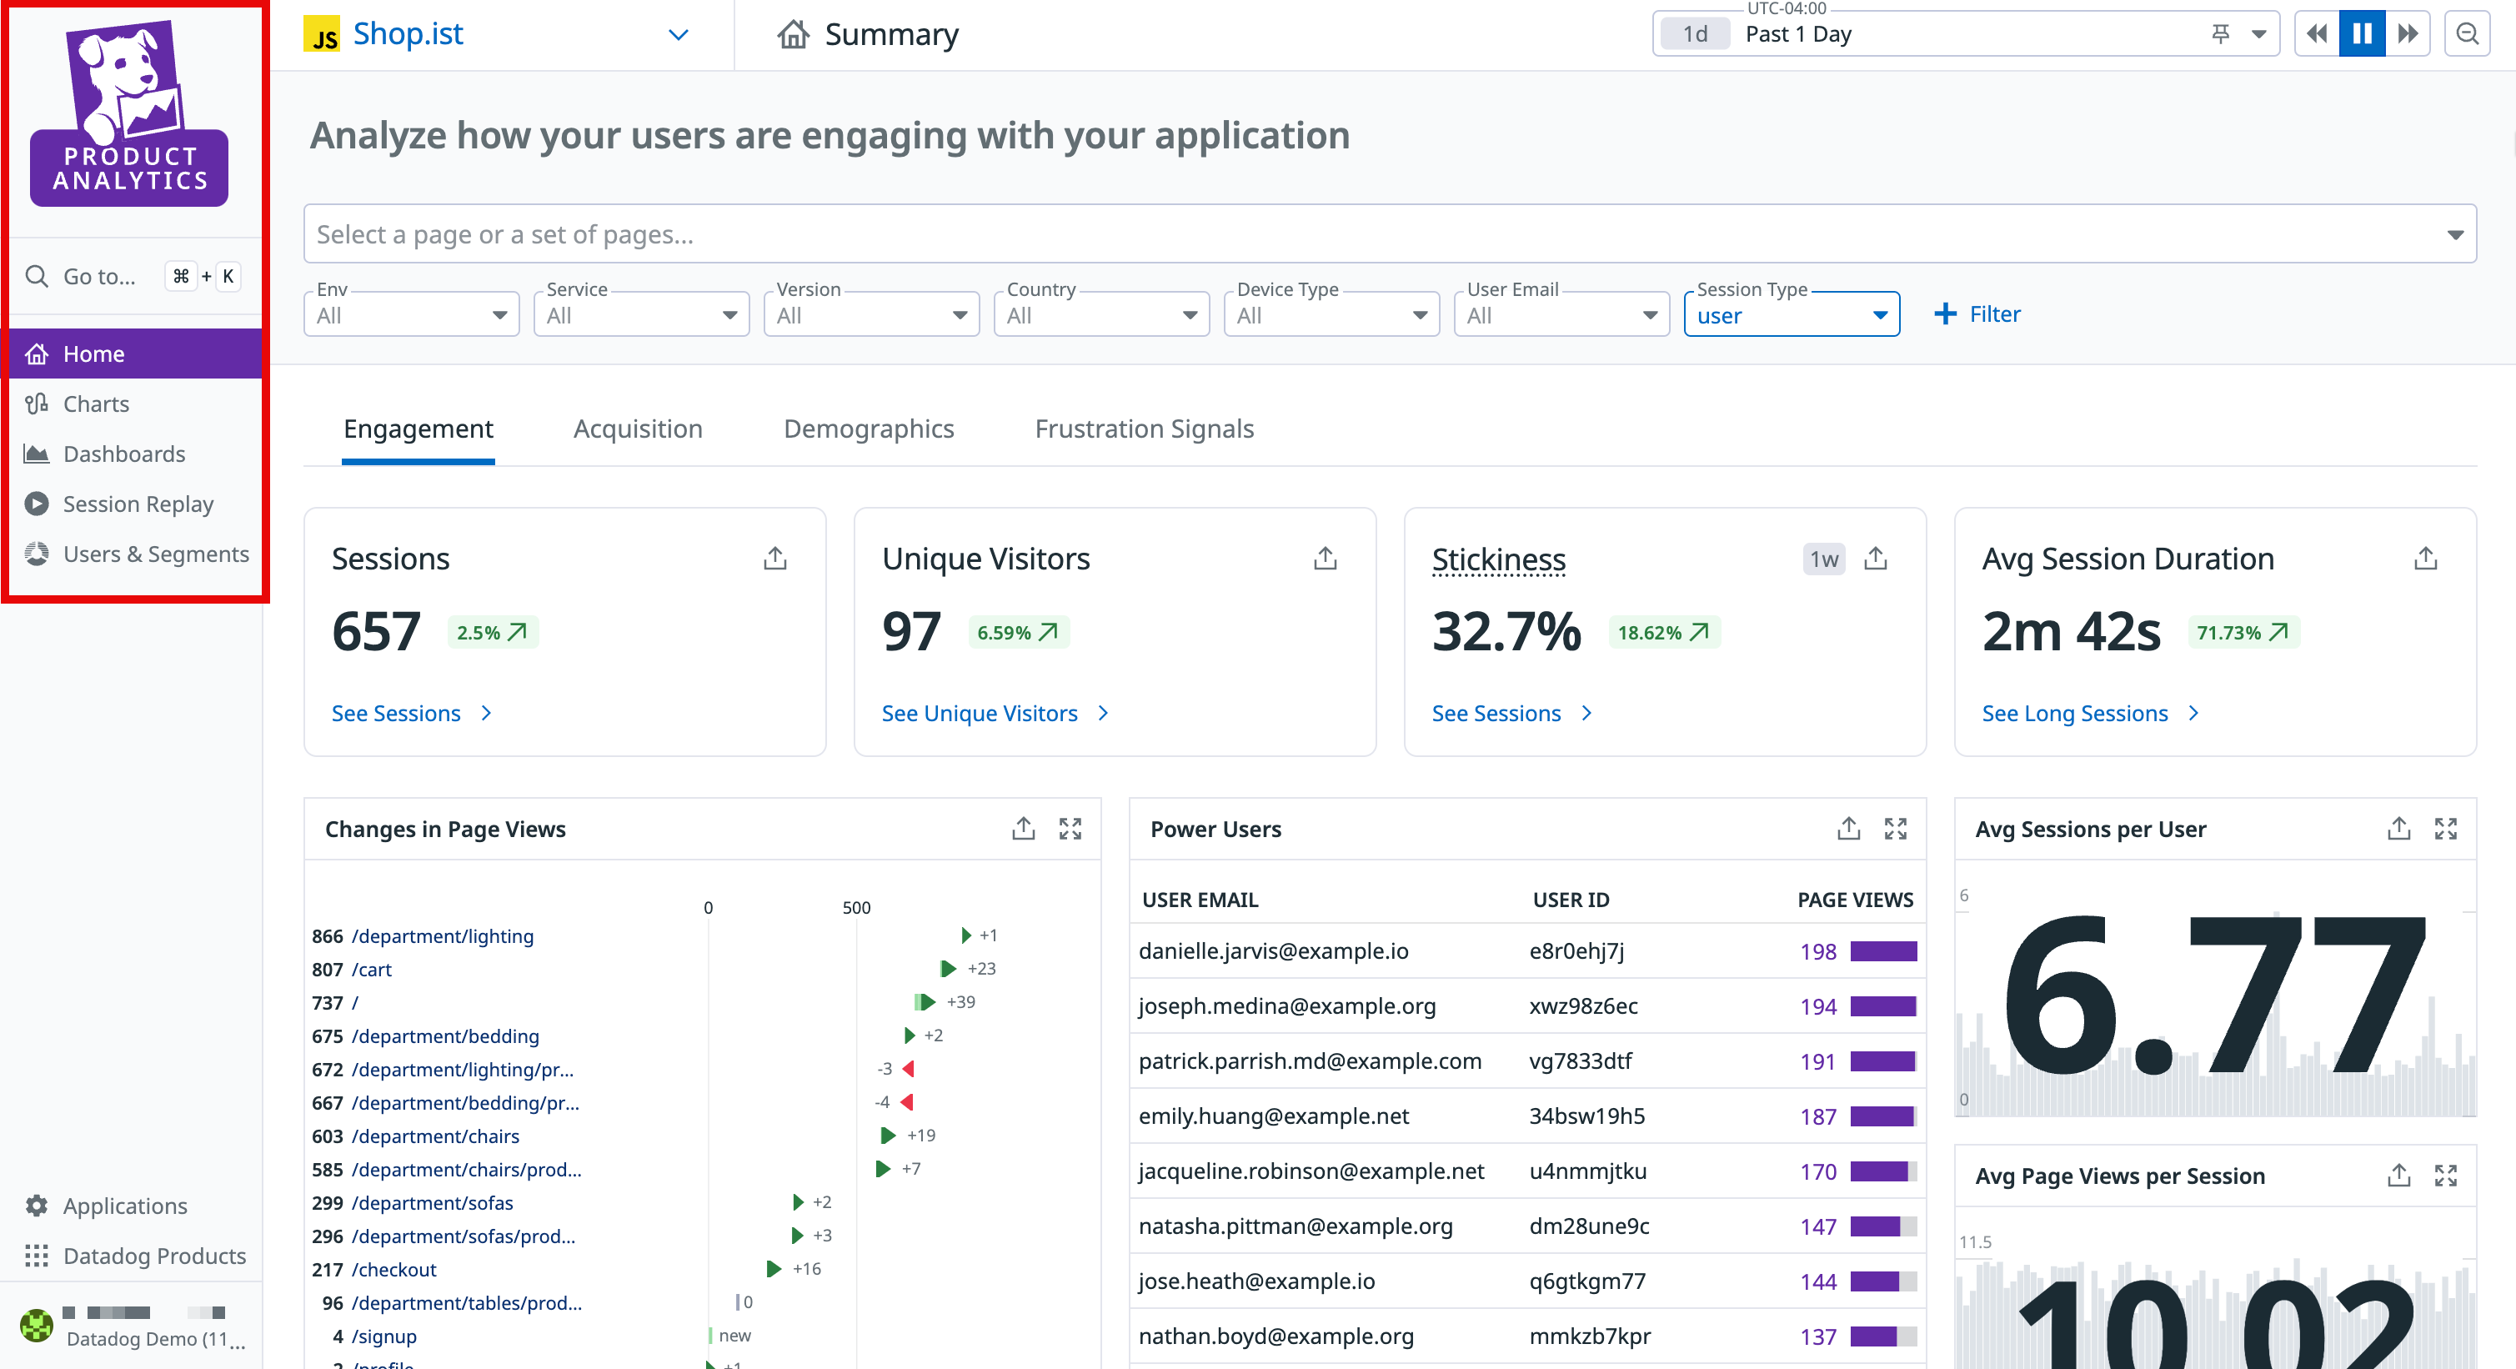Switch to the Acquisition tab
Viewport: 2516px width, 1369px height.
tap(638, 429)
